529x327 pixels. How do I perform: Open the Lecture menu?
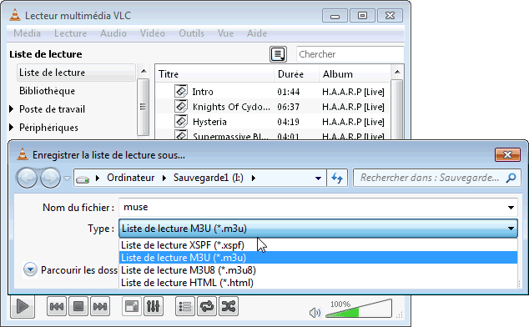71,33
